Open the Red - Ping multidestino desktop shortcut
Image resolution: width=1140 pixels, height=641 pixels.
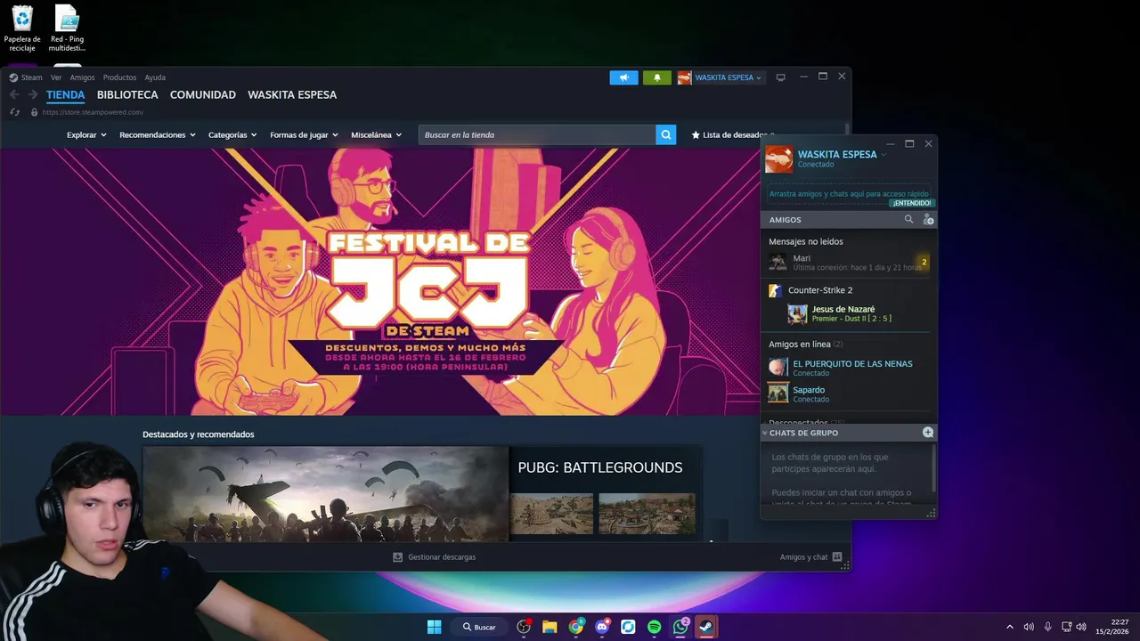coord(67,28)
